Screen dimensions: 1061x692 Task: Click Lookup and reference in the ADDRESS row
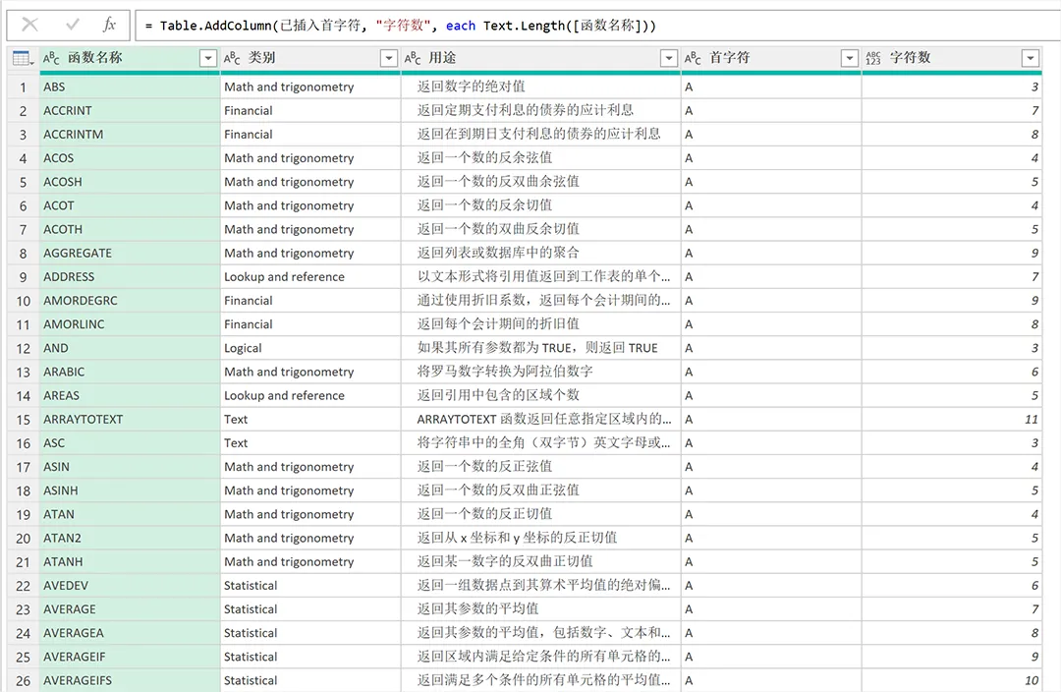point(310,276)
